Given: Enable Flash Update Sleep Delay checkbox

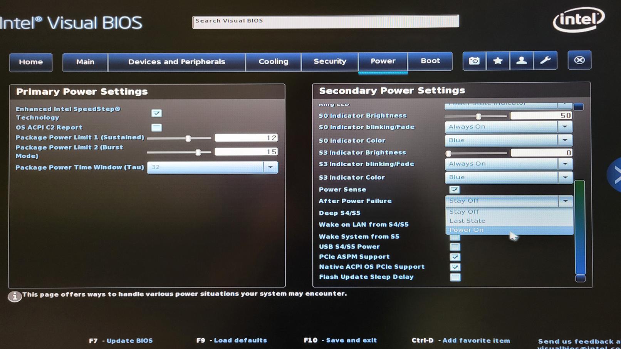Looking at the screenshot, I should [455, 277].
